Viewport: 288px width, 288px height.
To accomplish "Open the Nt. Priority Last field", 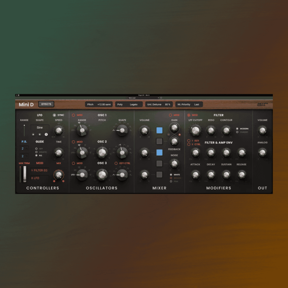I will (189, 104).
